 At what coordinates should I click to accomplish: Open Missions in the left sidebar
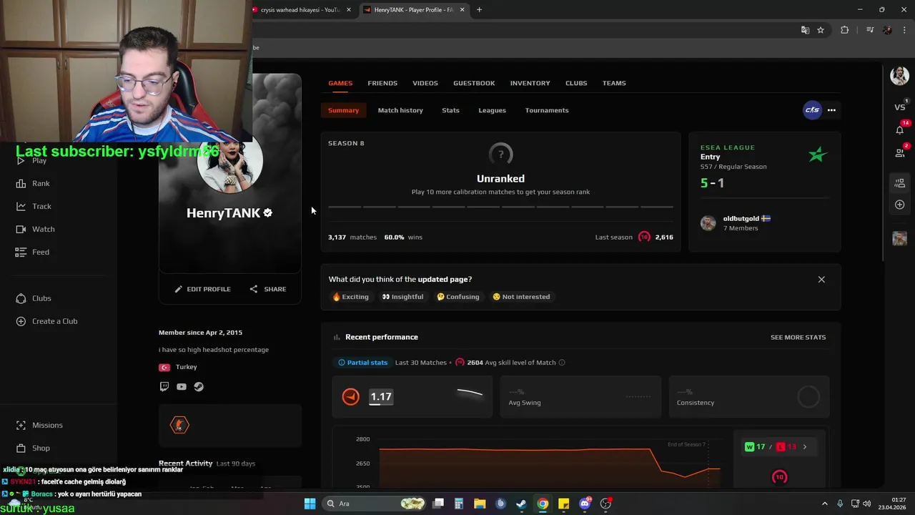(x=39, y=425)
